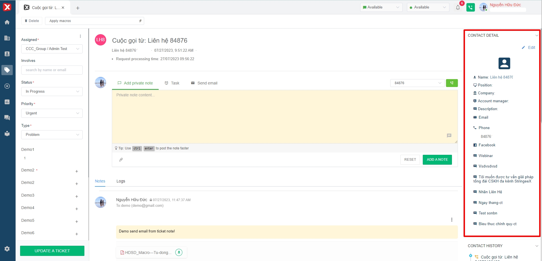This screenshot has width=542, height=261.
Task: Open the Type dropdown showing Problem
Action: click(52, 135)
